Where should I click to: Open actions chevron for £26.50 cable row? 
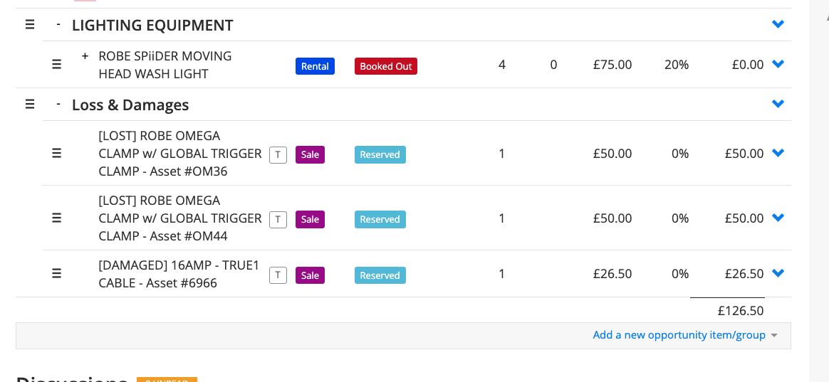pos(778,273)
